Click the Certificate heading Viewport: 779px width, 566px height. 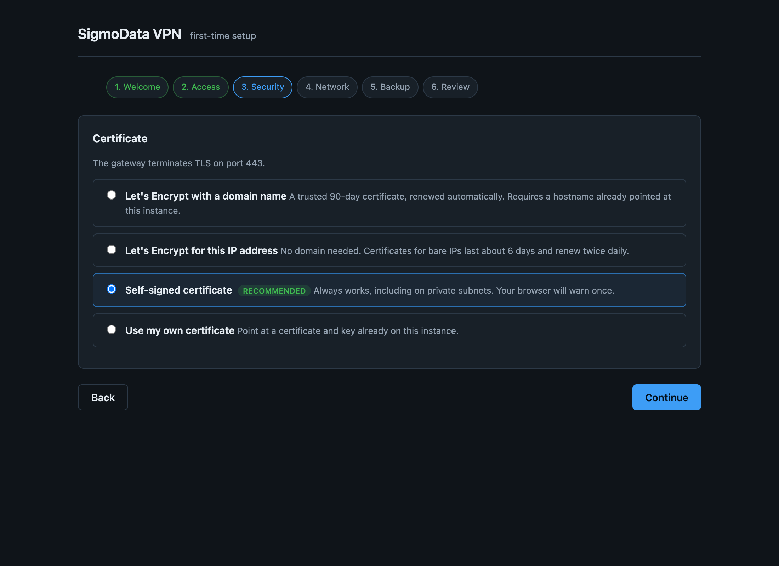[x=120, y=138]
